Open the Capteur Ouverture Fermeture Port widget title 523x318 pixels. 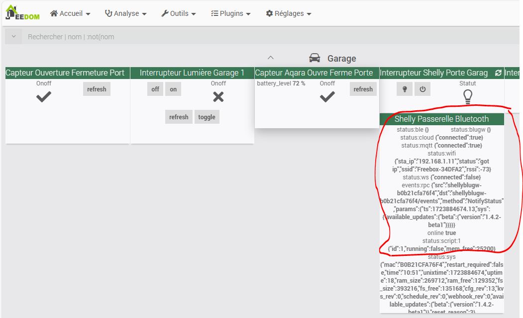pyautogui.click(x=65, y=73)
